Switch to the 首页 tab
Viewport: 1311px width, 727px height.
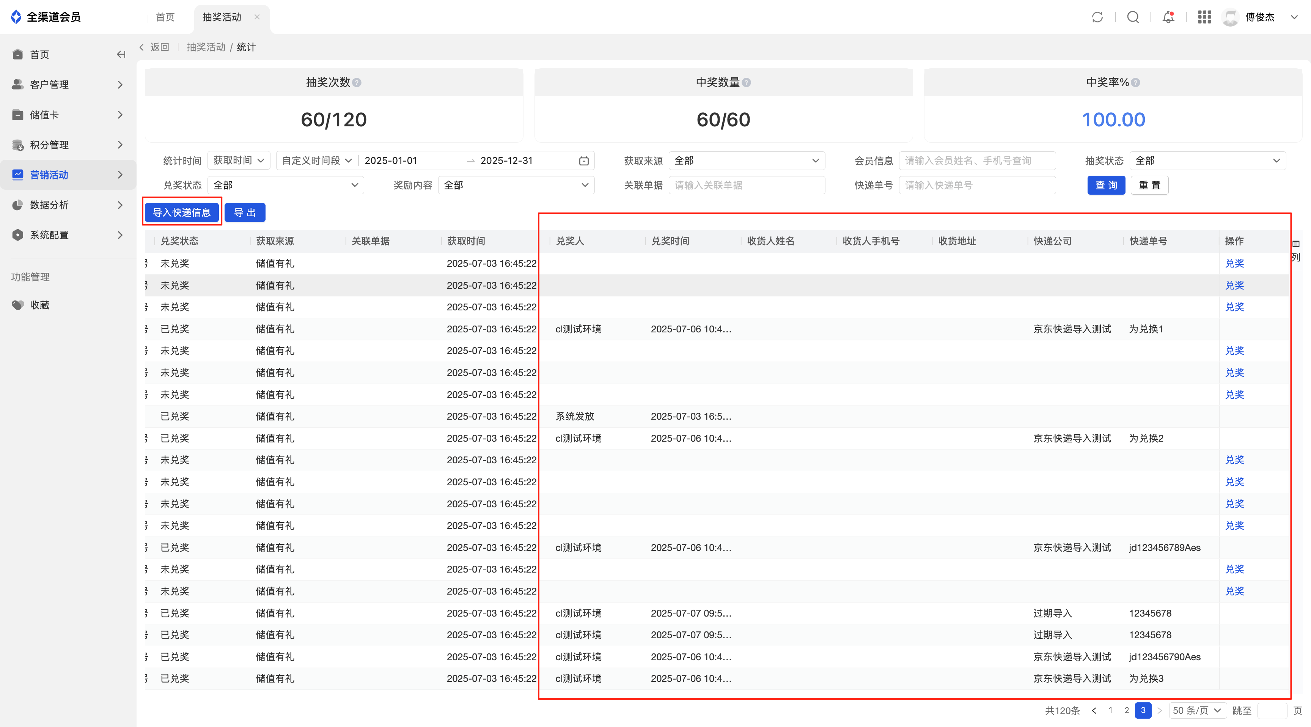(x=165, y=17)
